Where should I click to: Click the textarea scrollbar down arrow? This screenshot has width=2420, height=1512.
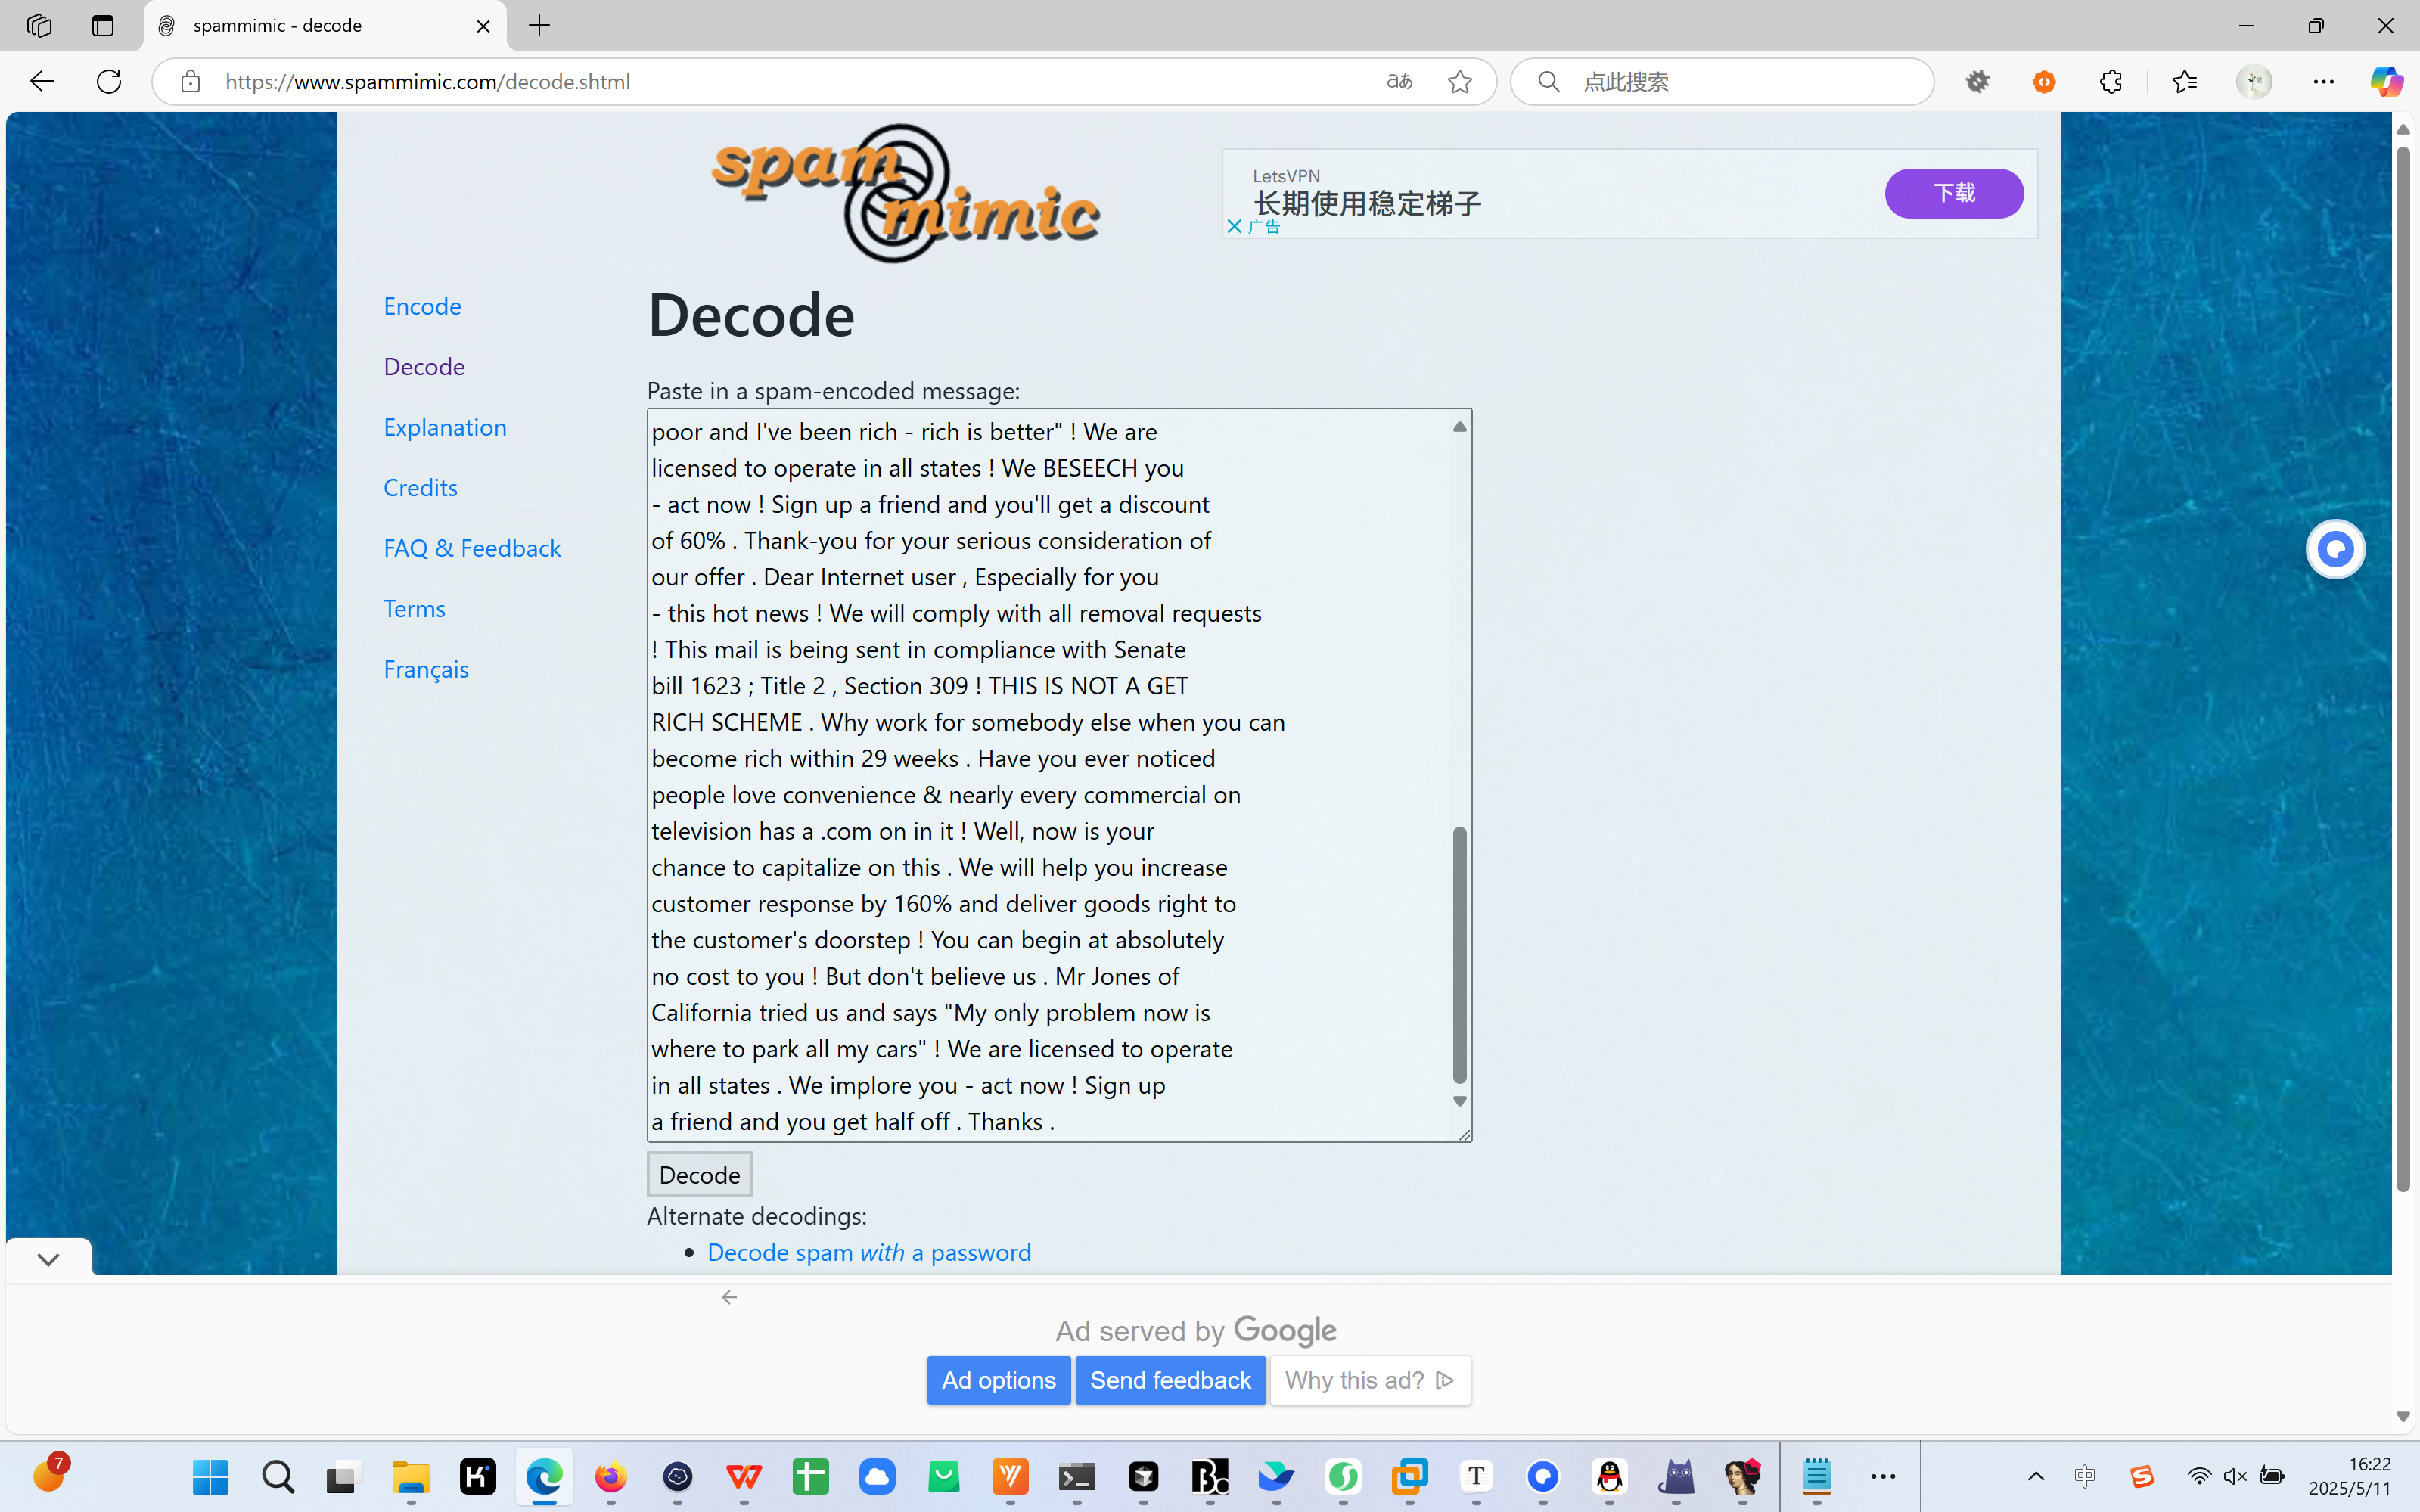[1460, 1101]
